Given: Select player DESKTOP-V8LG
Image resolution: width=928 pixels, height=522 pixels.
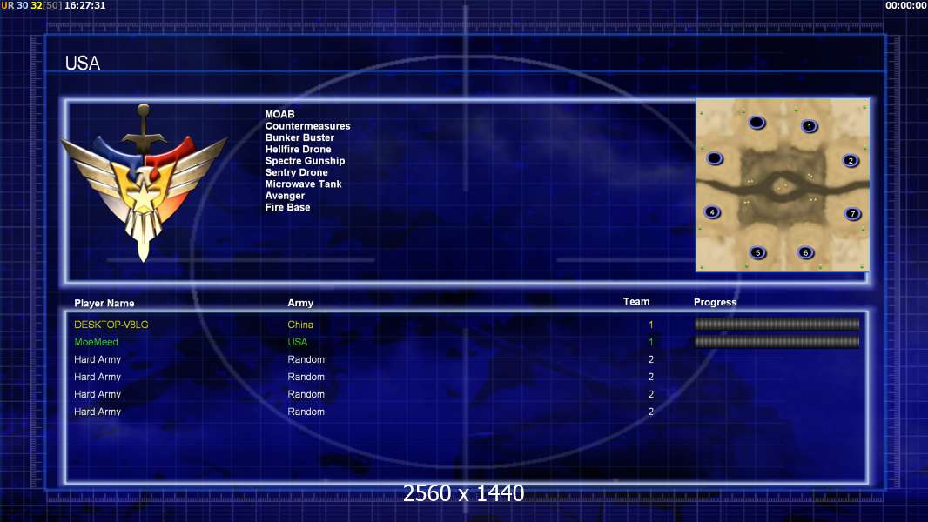Looking at the screenshot, I should pyautogui.click(x=111, y=325).
